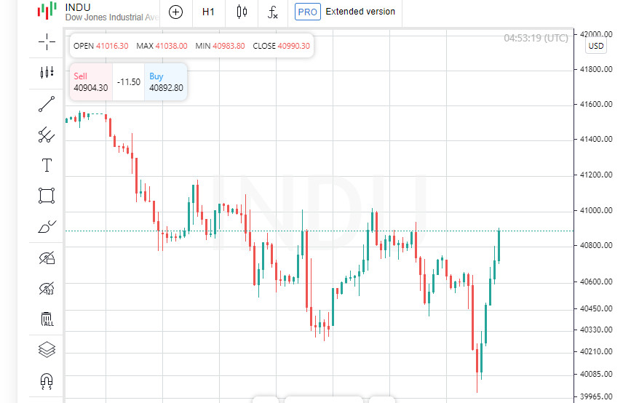Open the PRO Extended version link
This screenshot has height=403, width=623.
coord(346,12)
